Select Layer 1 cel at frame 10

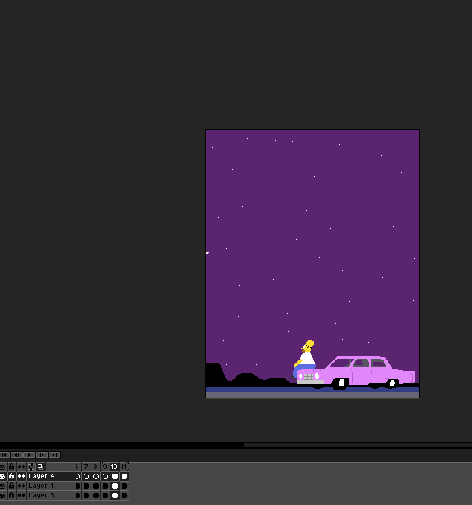(x=114, y=486)
